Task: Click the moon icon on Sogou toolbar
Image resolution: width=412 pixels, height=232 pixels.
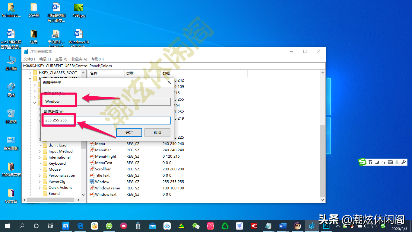Action: [x=377, y=162]
